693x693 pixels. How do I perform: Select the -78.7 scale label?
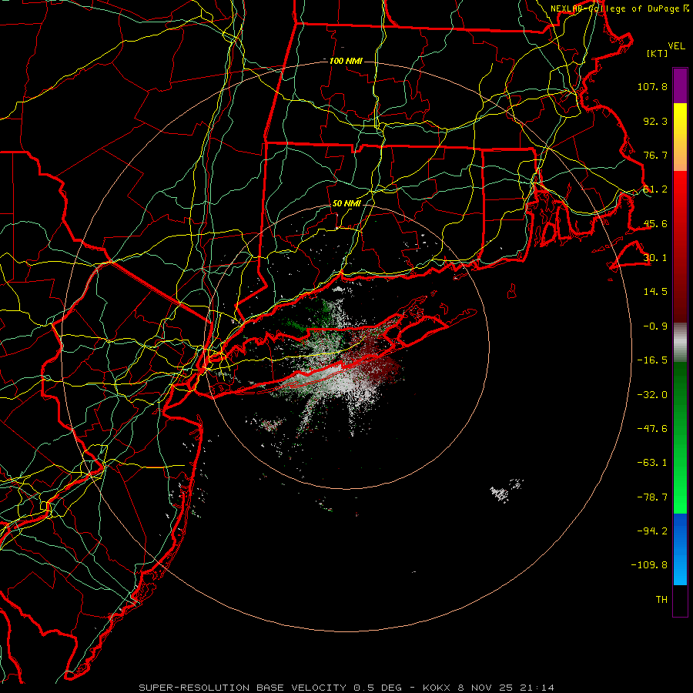(652, 497)
